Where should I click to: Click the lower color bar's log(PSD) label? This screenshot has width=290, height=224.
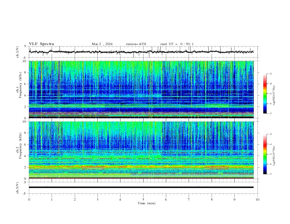[274, 156]
